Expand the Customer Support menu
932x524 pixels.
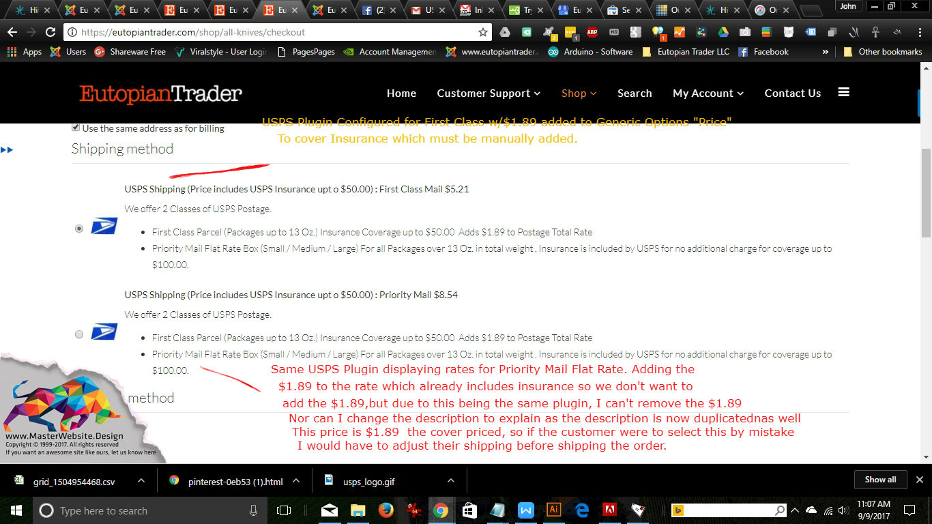(x=489, y=93)
